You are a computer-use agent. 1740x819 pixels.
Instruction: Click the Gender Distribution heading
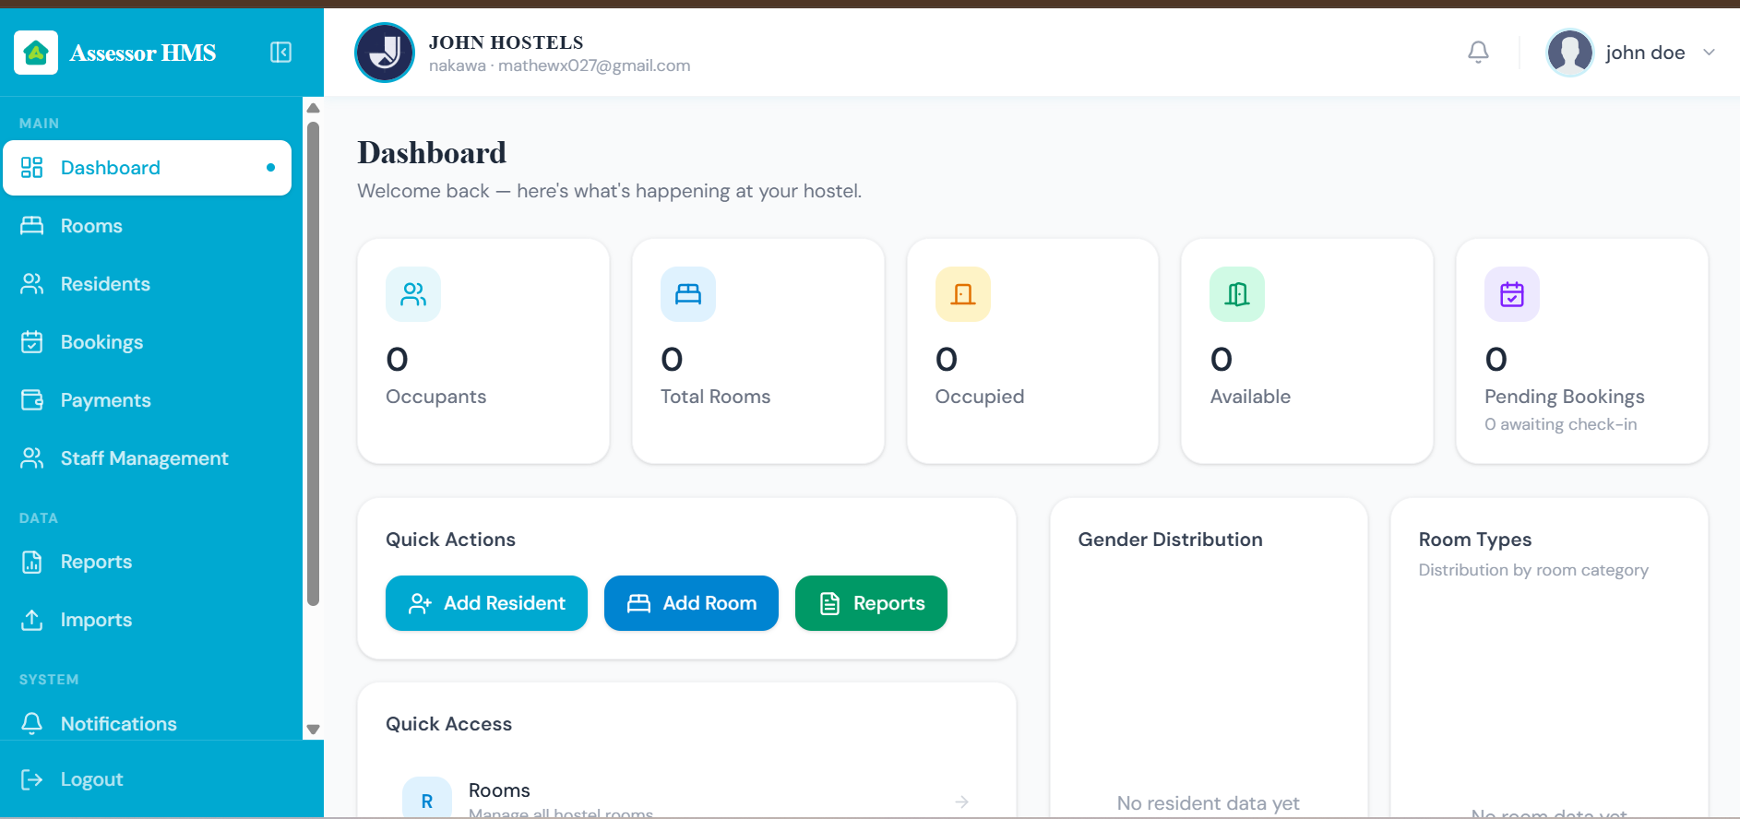[1170, 540]
